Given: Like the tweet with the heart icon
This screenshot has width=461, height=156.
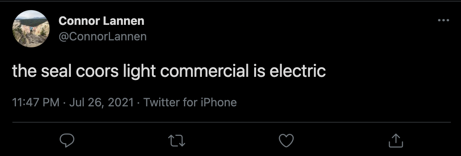Looking at the screenshot, I should click(286, 141).
